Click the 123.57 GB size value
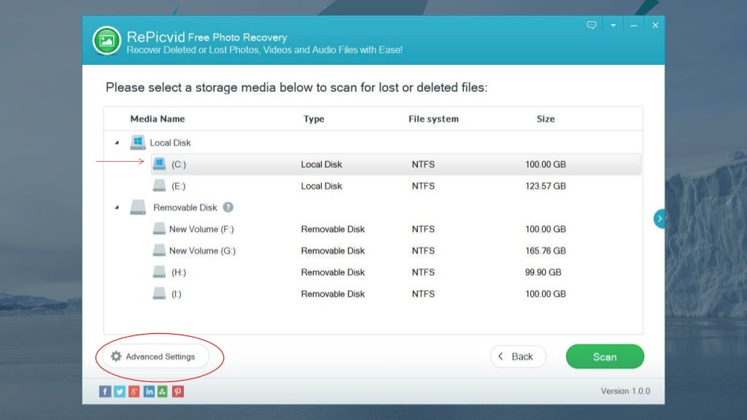Screen dimensions: 747x420 click(x=546, y=186)
